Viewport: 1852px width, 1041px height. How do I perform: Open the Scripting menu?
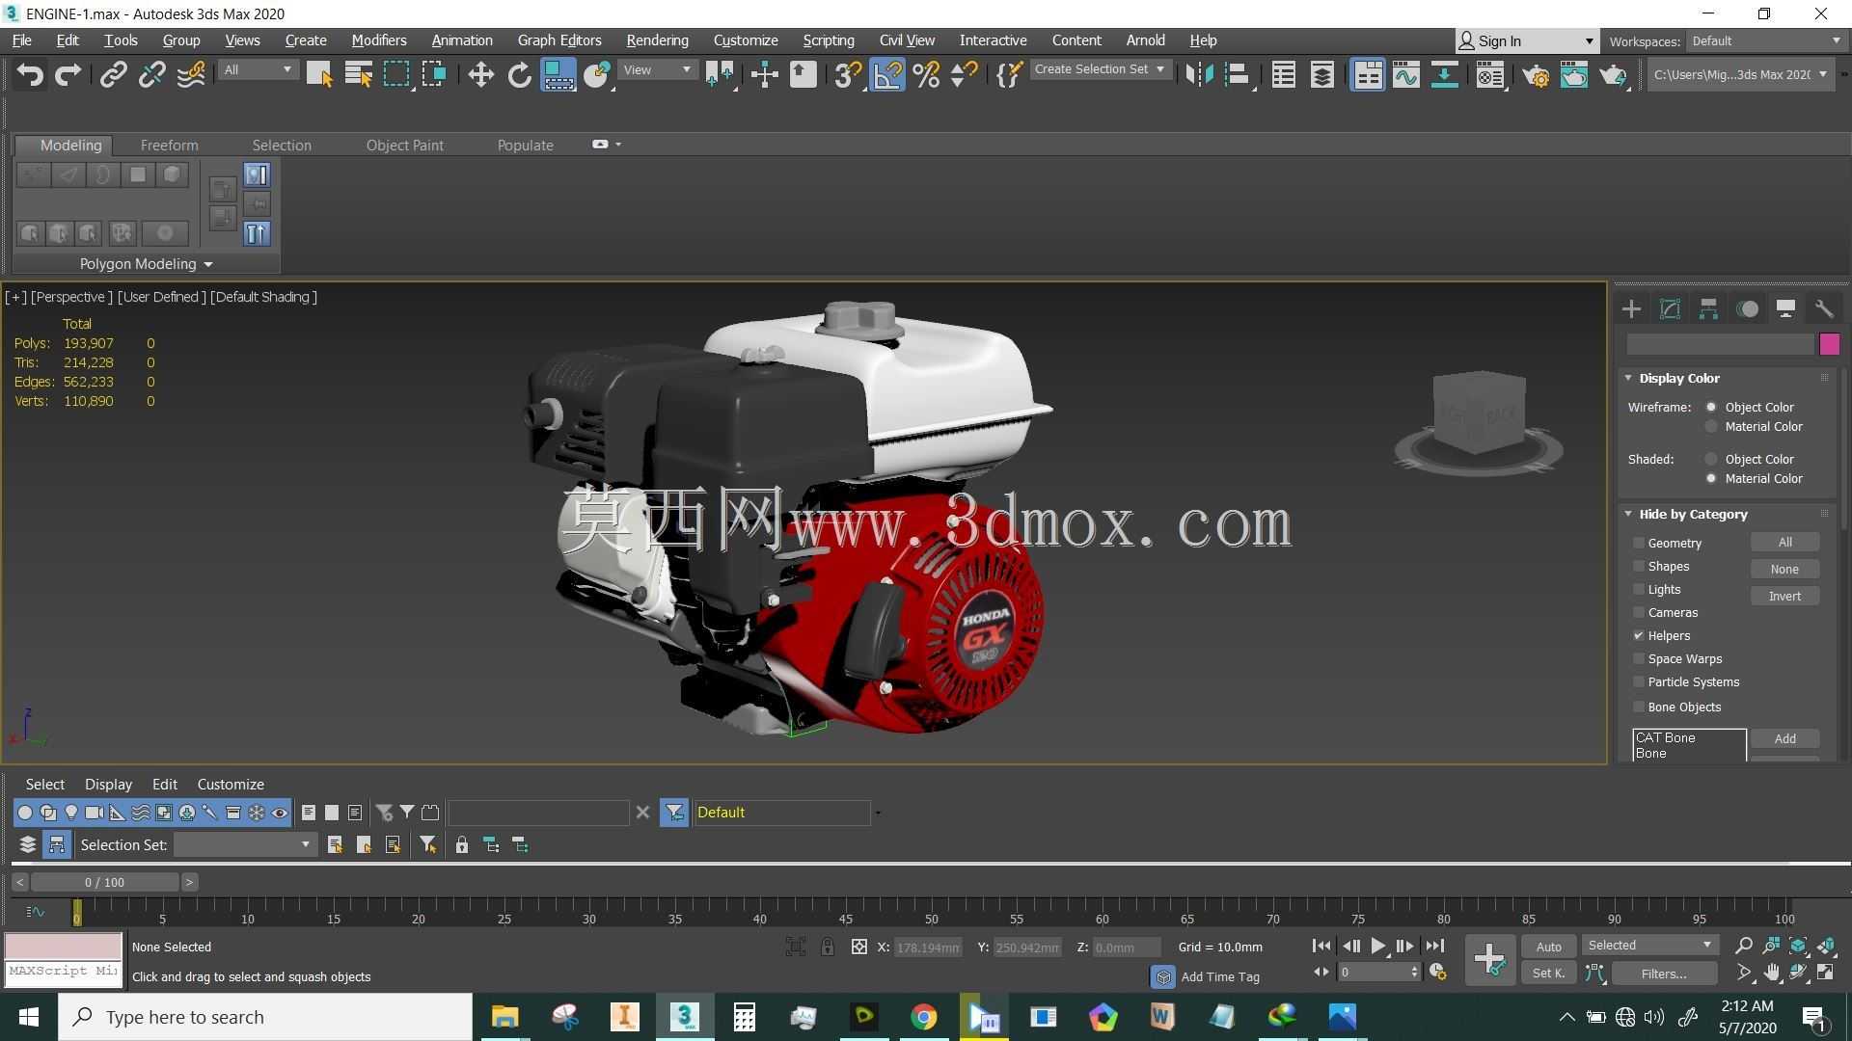coord(828,40)
